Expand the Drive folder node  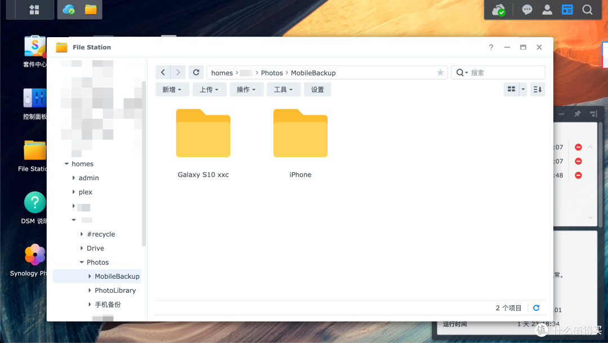82,248
